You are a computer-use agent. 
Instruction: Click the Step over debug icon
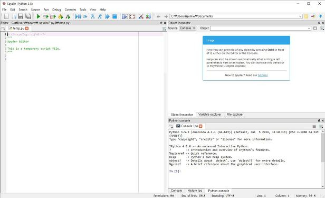point(85,16)
